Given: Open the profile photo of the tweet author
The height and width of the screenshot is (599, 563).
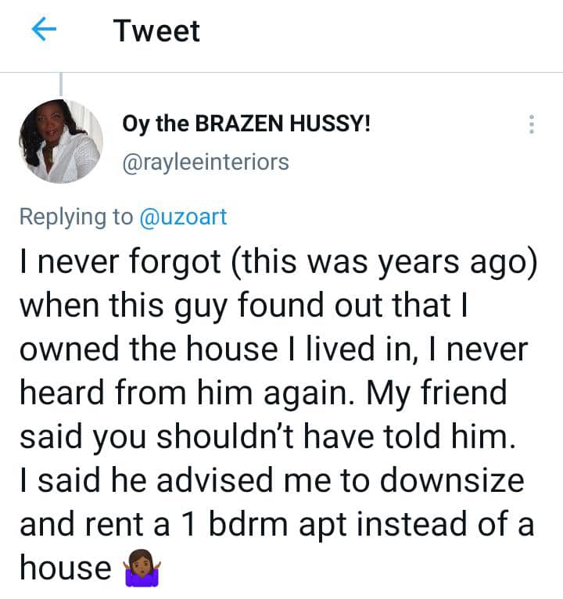Looking at the screenshot, I should coord(60,141).
